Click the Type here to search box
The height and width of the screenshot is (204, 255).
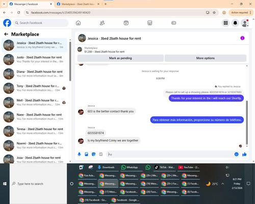38,184
